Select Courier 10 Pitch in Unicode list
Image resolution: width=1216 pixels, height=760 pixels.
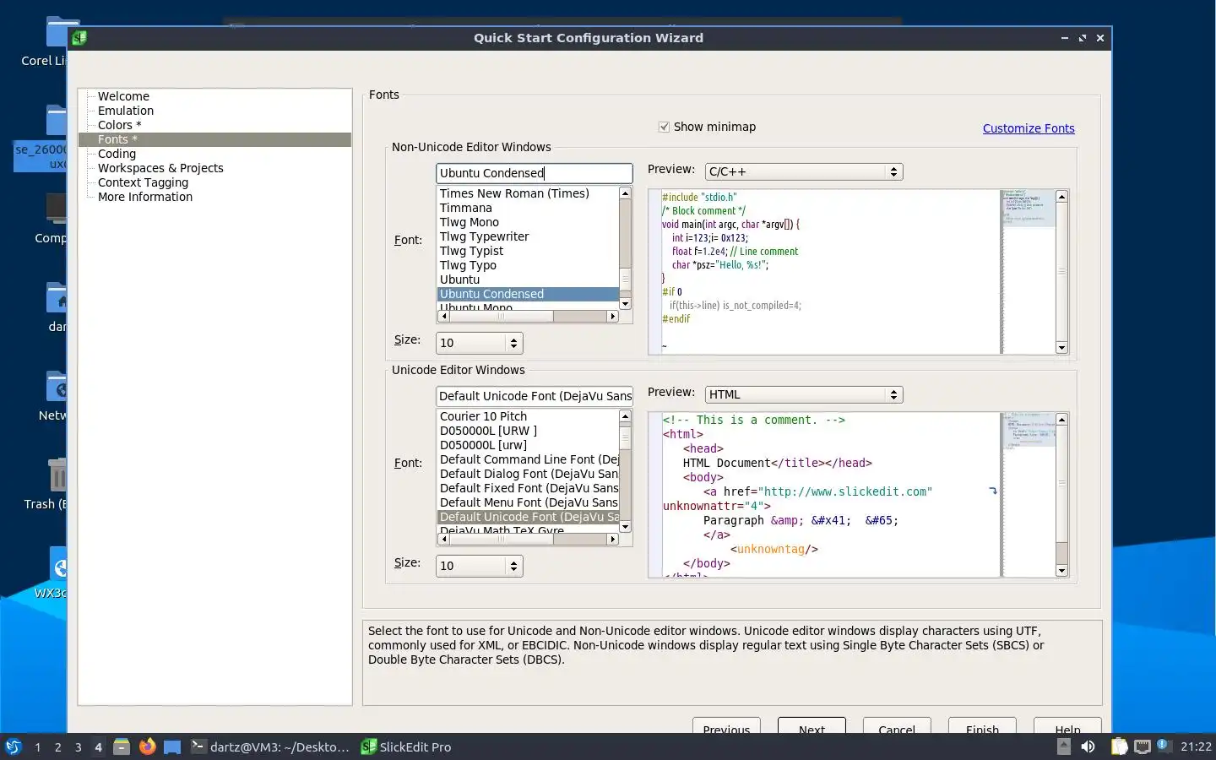point(483,416)
